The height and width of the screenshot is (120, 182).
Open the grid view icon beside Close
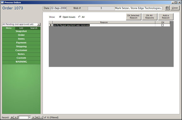(167, 8)
